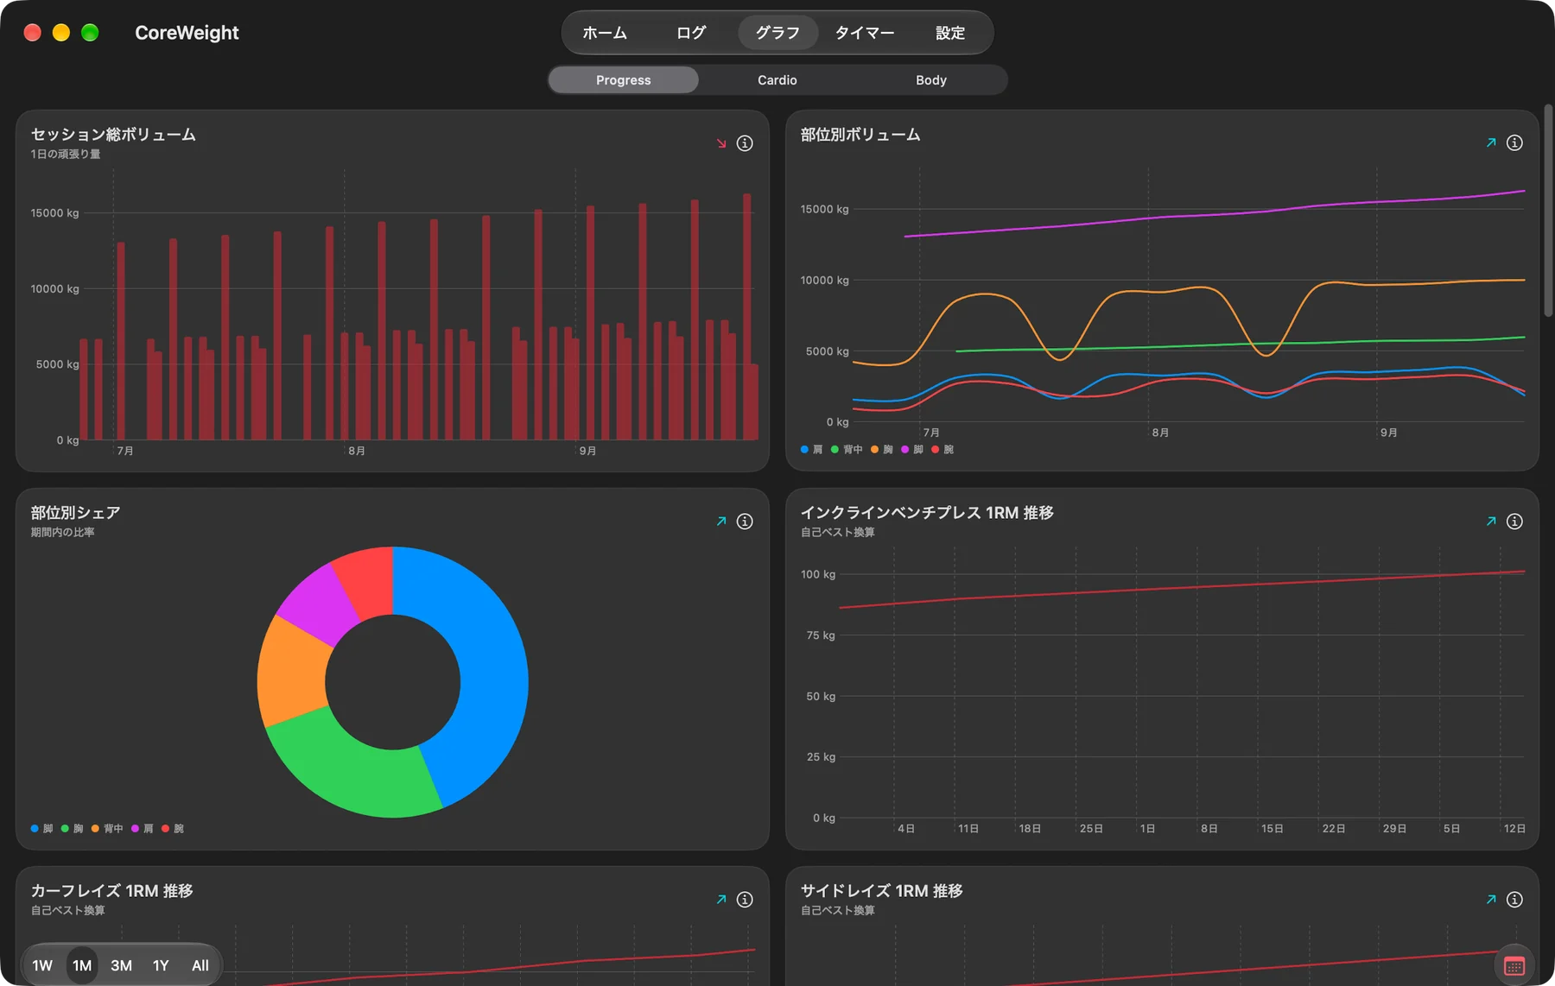Open info for 部位別ボリューム chart
The width and height of the screenshot is (1555, 986).
click(x=1514, y=142)
